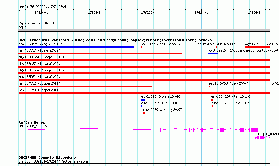Click the 176230k ruler label
The width and height of the screenshot is (279, 166).
coord(201,13)
